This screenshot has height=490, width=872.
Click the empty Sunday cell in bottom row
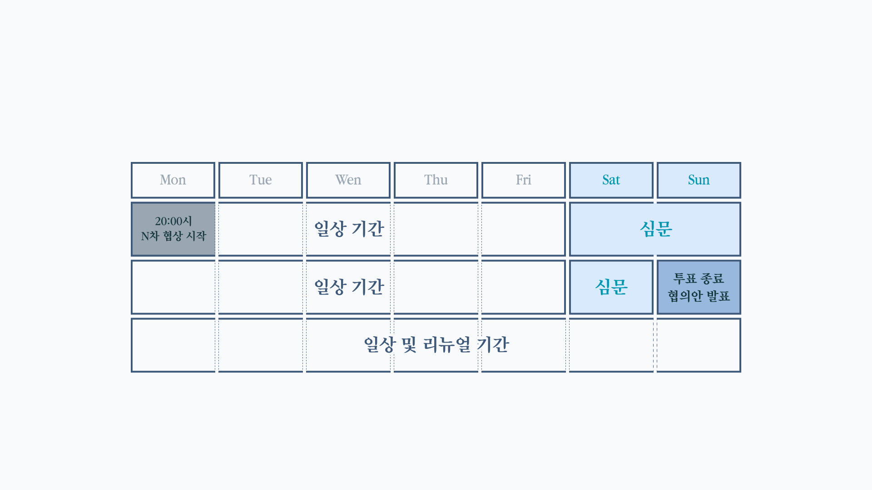pyautogui.click(x=699, y=345)
